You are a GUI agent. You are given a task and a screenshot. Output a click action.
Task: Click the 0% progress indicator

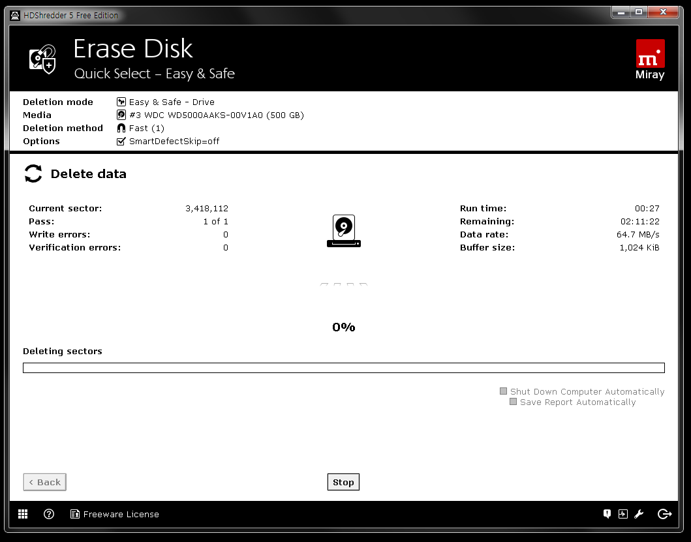click(344, 327)
